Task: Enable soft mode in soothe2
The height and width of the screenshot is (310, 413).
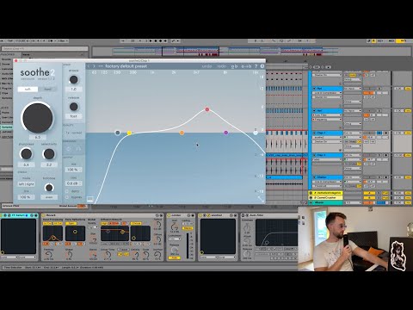Action: [28, 90]
